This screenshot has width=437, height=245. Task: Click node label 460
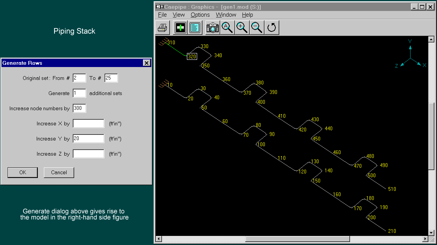point(337,152)
